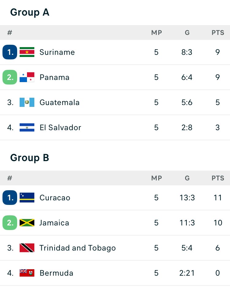Image resolution: width=230 pixels, height=287 pixels.
Task: Click Group A blue rank 1 badge
Action: pyautogui.click(x=10, y=52)
